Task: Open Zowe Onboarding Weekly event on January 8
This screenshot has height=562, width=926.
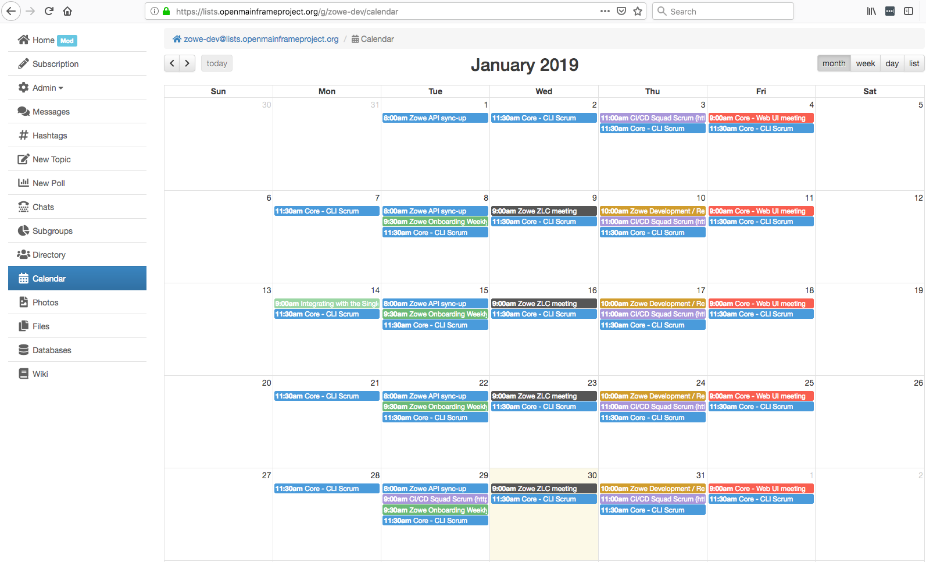Action: point(435,222)
